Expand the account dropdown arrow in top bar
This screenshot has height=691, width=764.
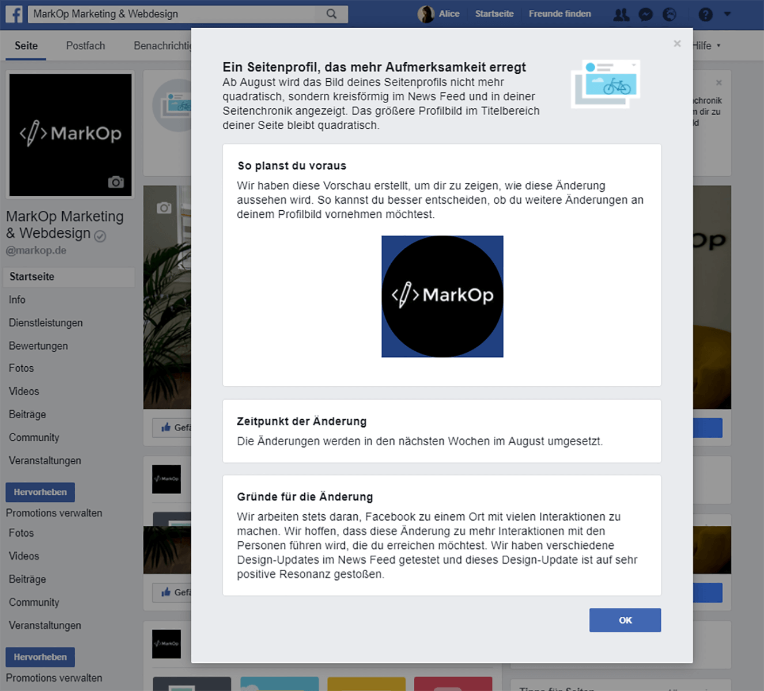(x=727, y=14)
